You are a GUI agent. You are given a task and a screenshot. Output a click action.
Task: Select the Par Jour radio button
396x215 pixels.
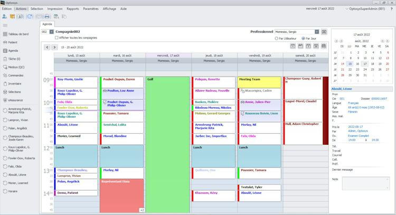click(303, 39)
